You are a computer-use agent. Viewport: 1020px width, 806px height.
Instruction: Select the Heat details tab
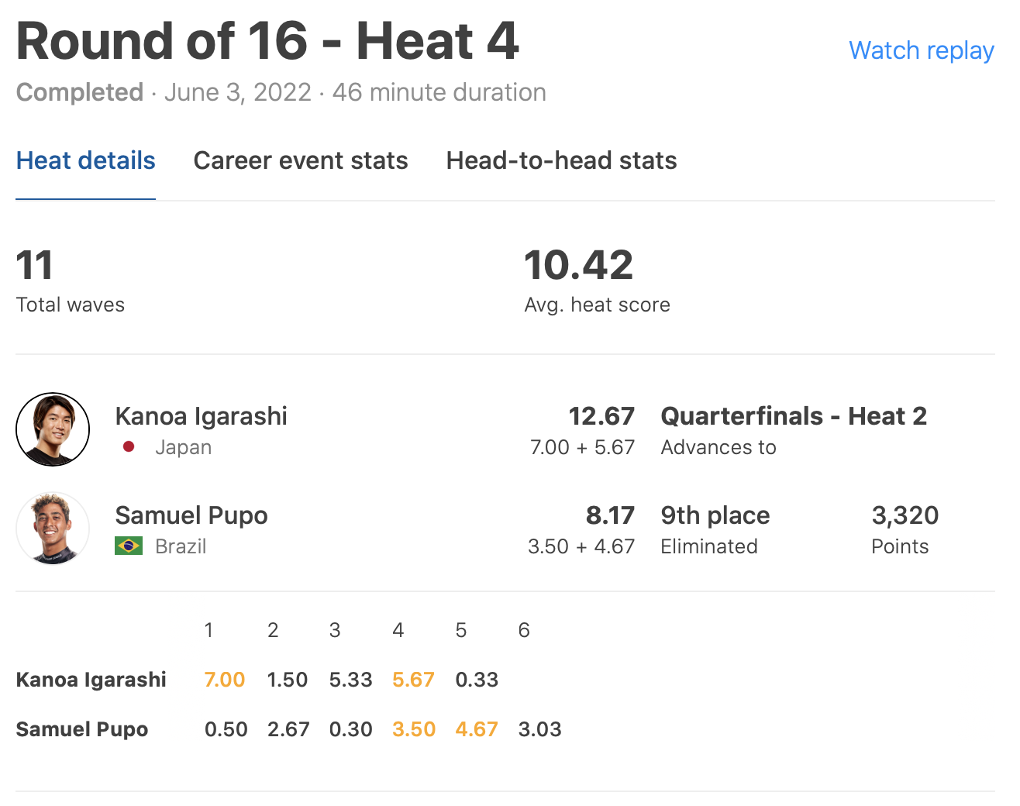[85, 160]
